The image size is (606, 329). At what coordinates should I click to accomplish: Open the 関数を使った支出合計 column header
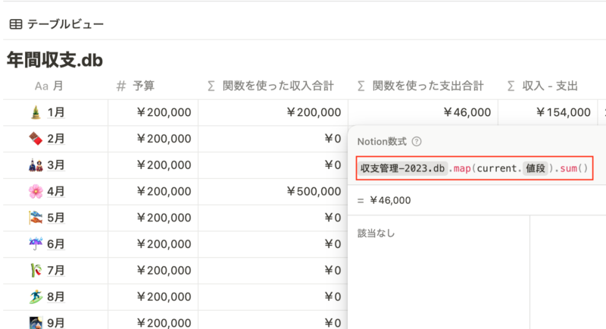[420, 86]
